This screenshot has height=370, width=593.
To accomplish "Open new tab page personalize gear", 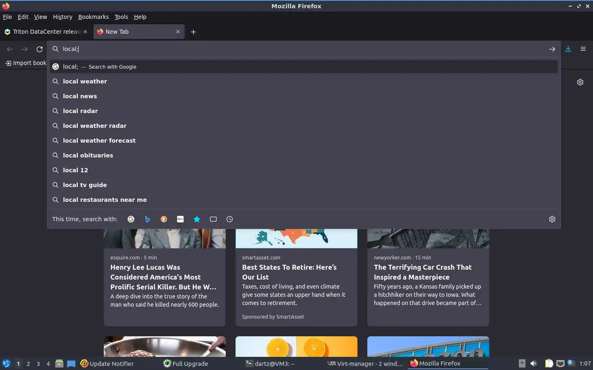I will pyautogui.click(x=580, y=82).
